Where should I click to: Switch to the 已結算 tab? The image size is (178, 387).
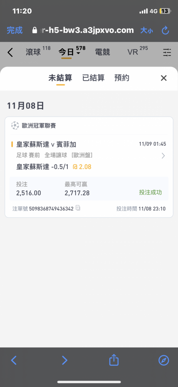(x=93, y=78)
